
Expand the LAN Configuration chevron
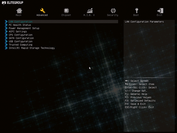pos(6,22)
